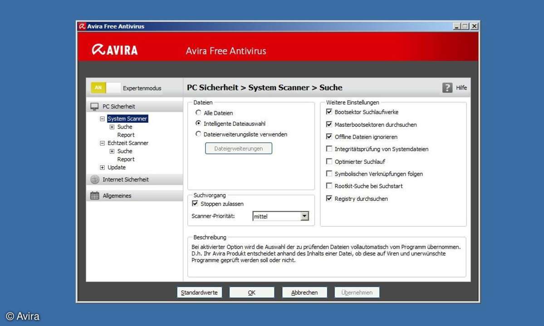544x326 pixels.
Task: Select Report under Echtzeit Scanner
Action: 126,159
